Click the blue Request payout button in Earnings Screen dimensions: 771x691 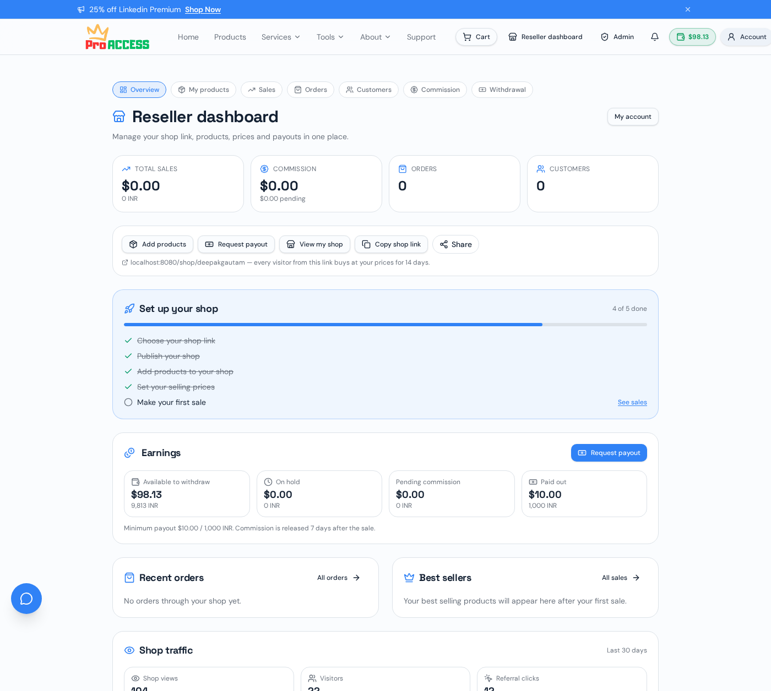click(609, 453)
